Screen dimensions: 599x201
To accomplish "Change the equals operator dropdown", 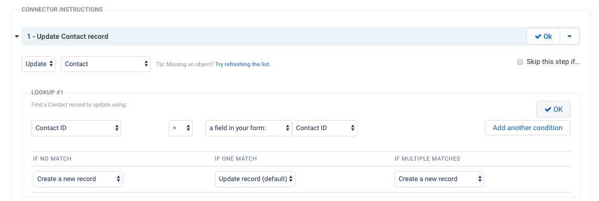I will point(181,128).
